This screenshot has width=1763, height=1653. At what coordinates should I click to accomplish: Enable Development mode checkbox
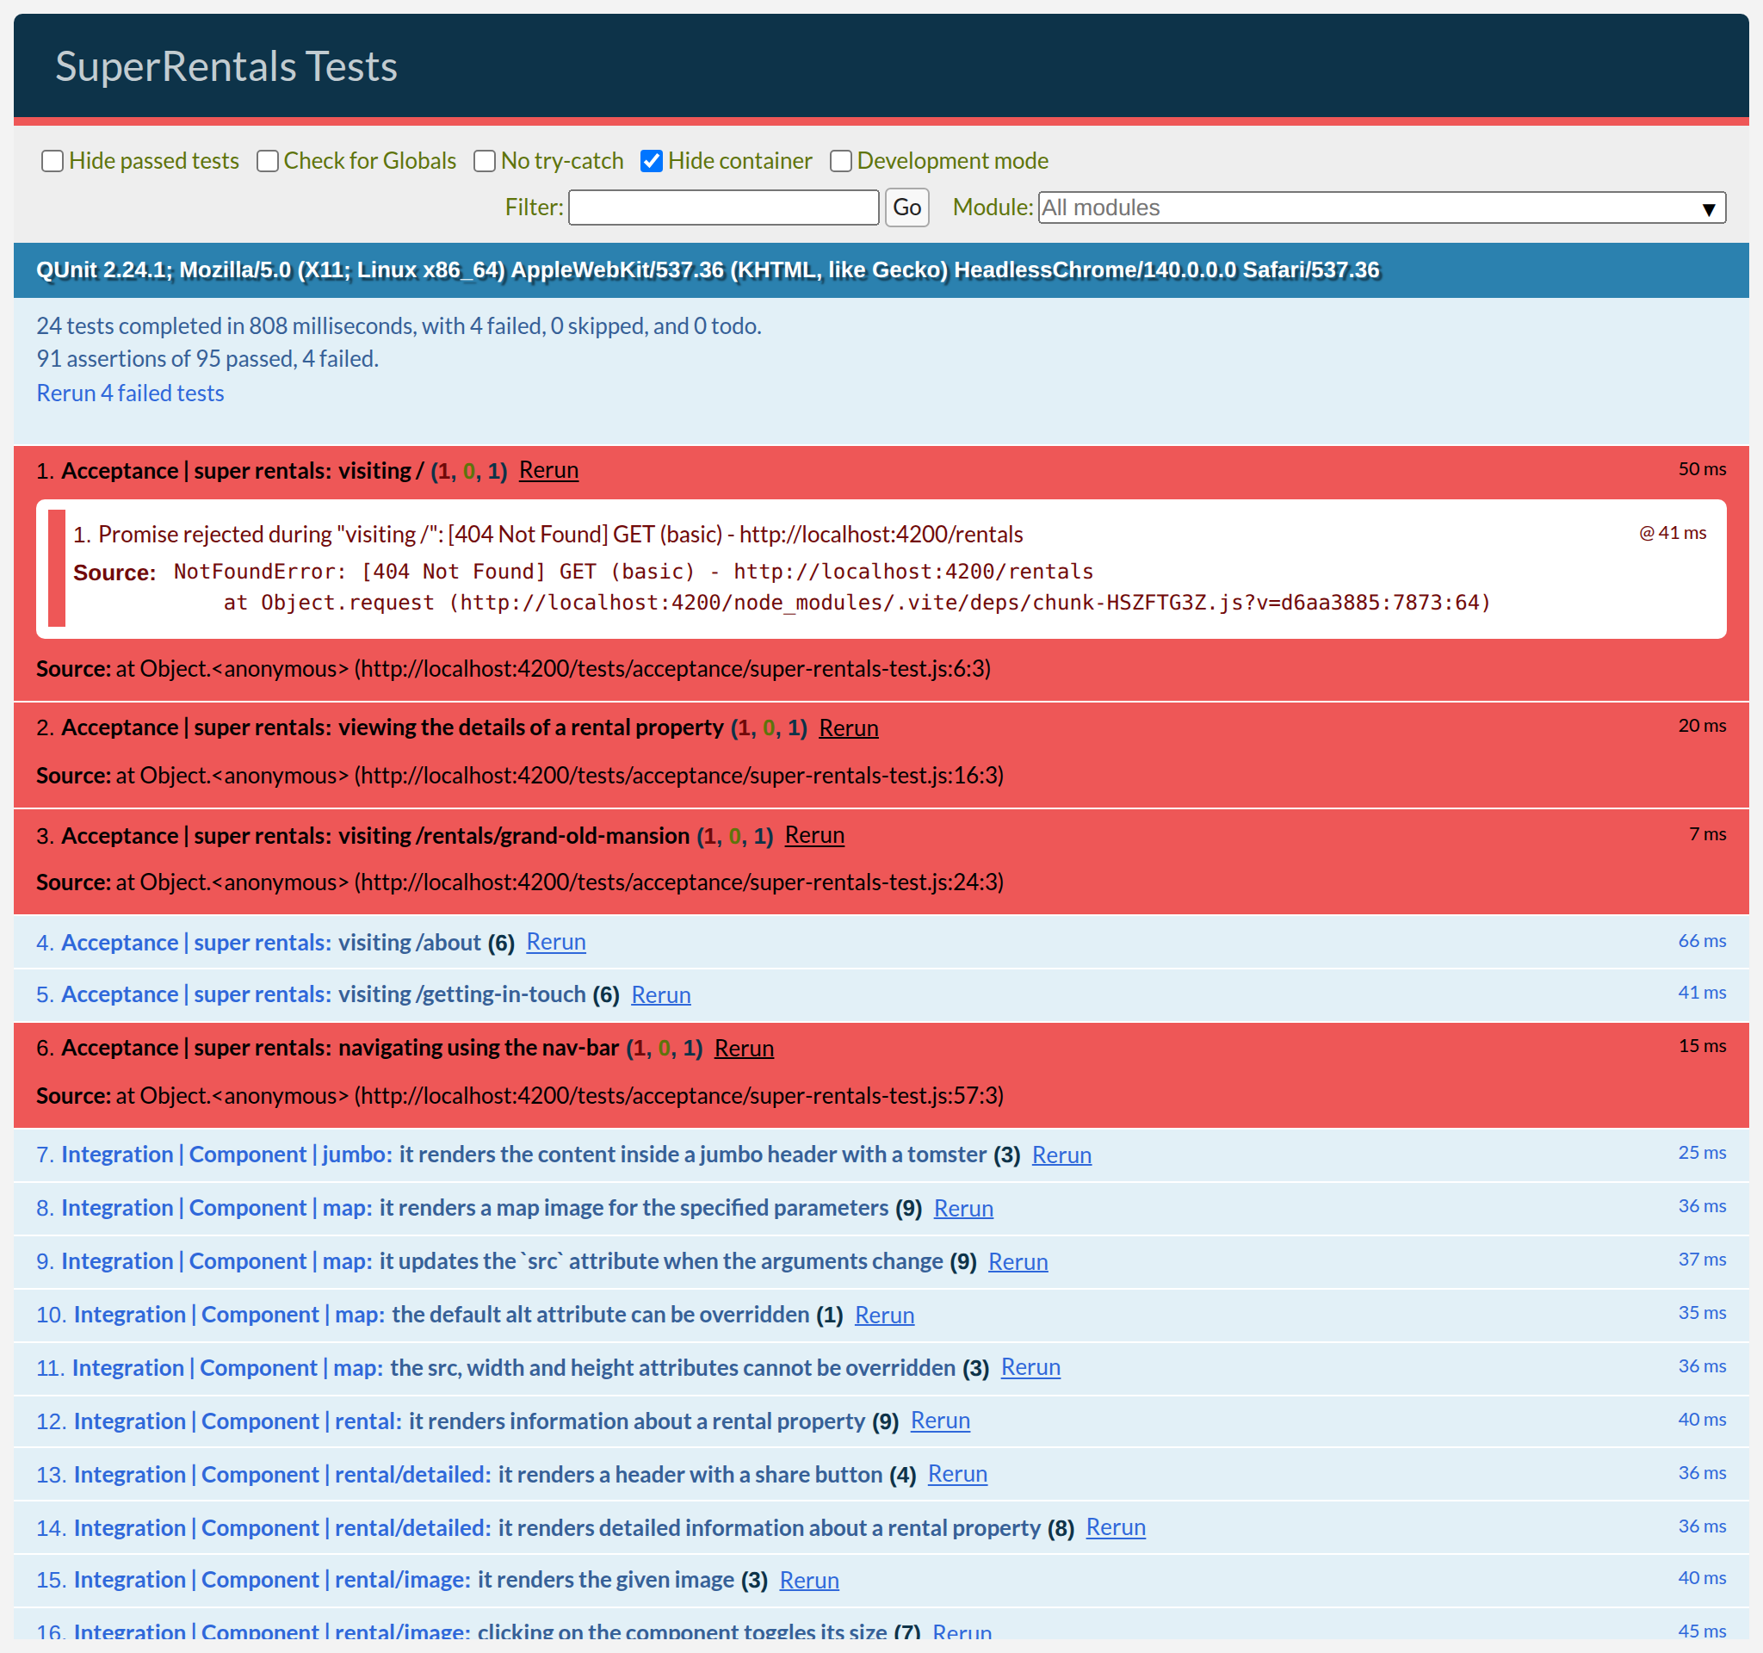[841, 160]
